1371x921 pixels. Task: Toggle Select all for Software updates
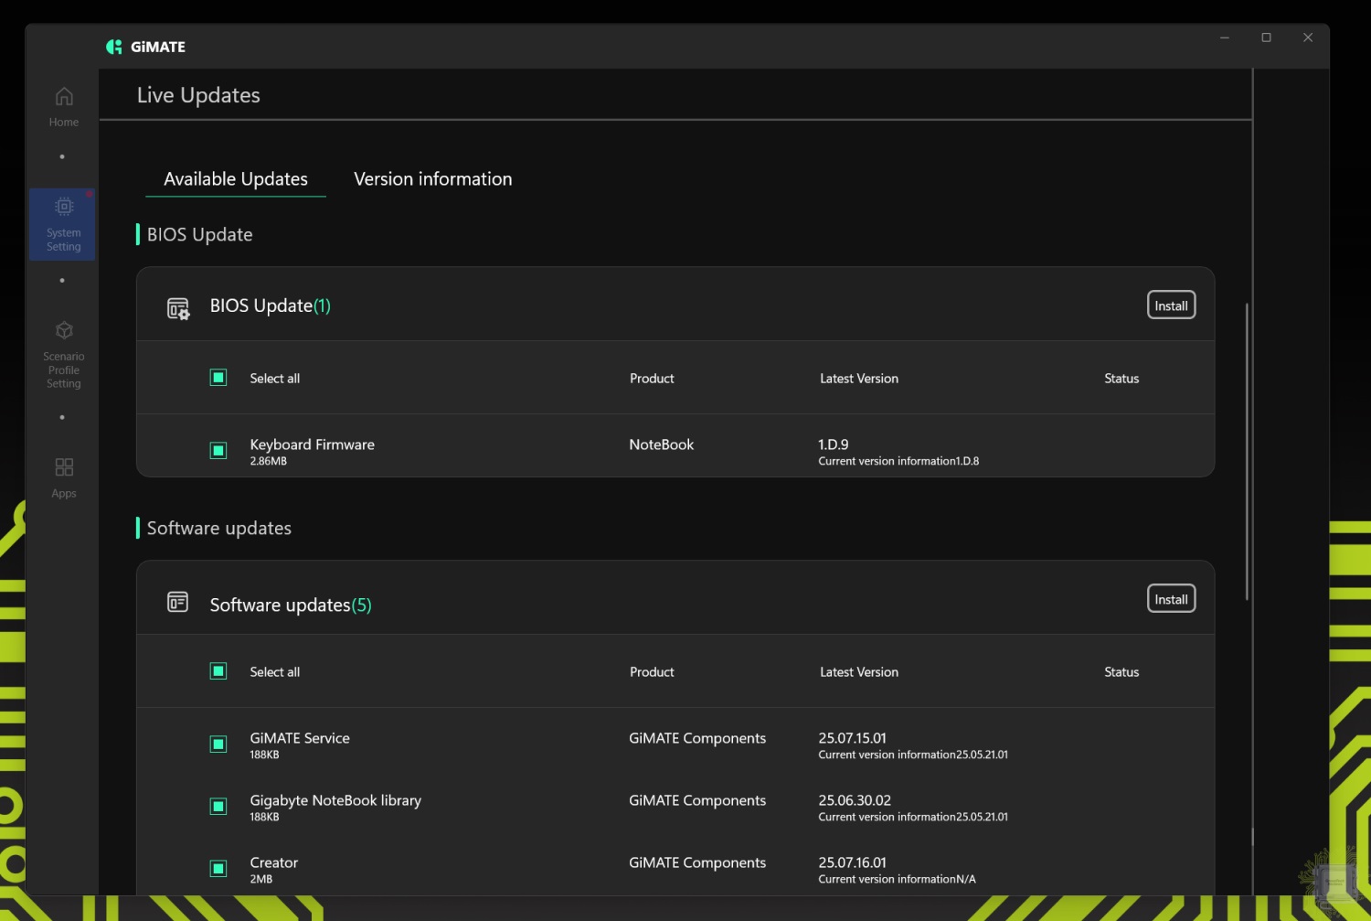pos(218,671)
